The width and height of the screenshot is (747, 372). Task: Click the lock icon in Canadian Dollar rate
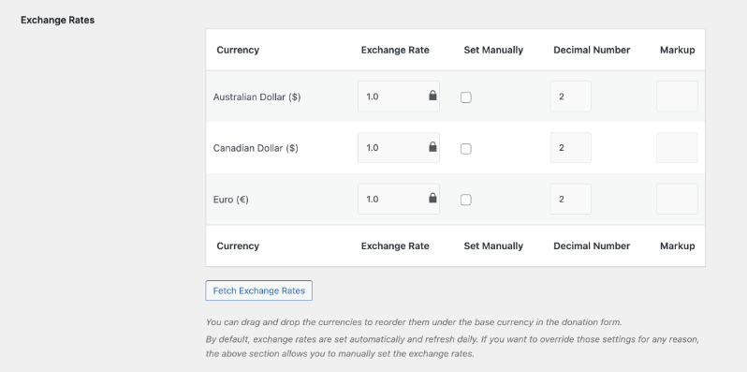pos(432,147)
